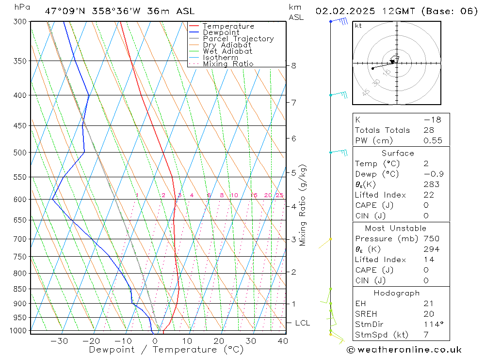Click the StmSpd (kt) value 7
This screenshot has height=355, width=485.
[426, 335]
